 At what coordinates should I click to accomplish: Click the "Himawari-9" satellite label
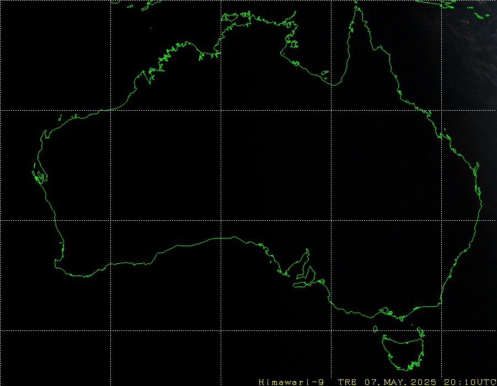click(x=291, y=382)
